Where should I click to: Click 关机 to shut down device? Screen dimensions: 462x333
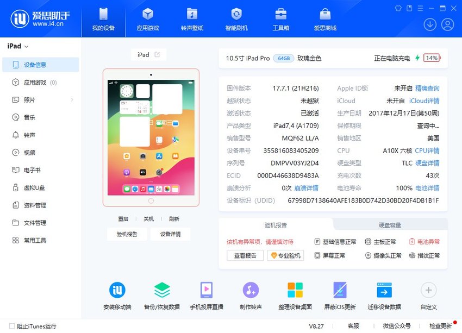148,219
